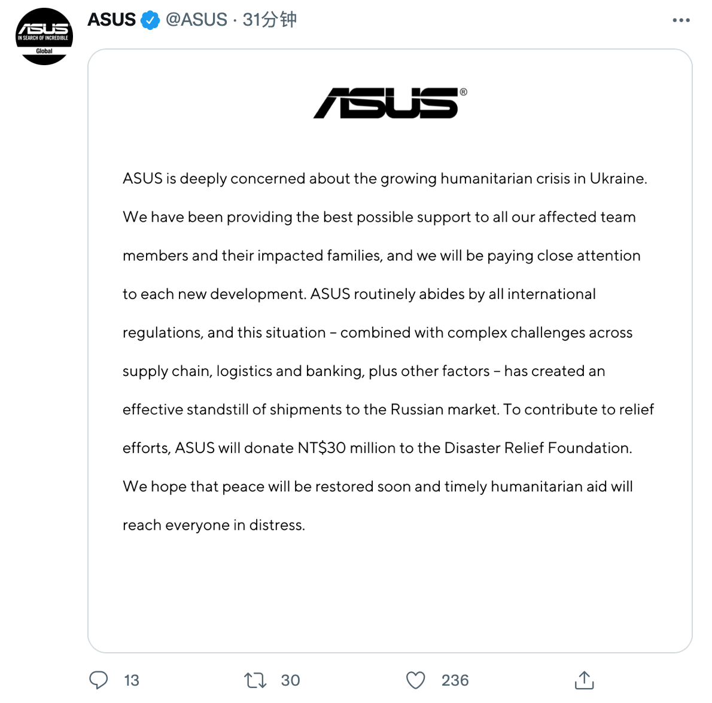Click the reply count 13
712x703 pixels.
[x=132, y=680]
